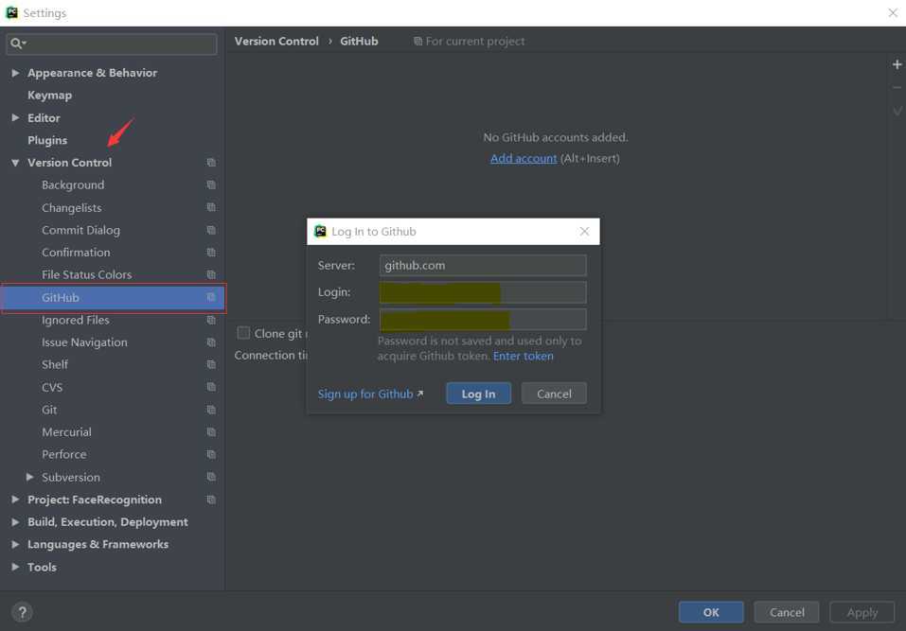906x631 pixels.
Task: Select Plugins in settings tree
Action: coord(47,140)
